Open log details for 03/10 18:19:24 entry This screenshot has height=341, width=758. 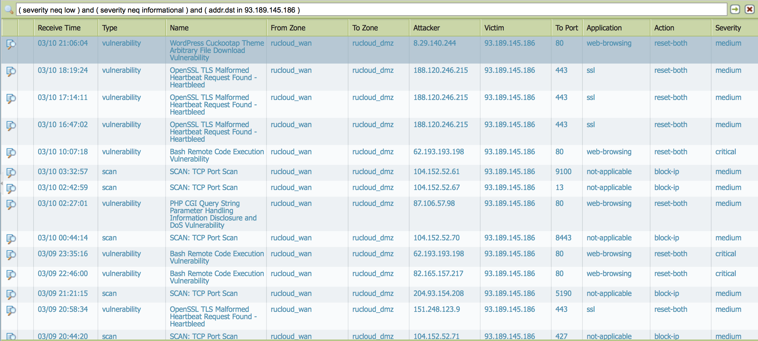(11, 71)
